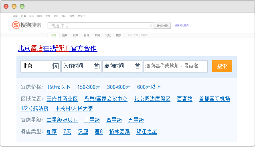255x147 pixels.
Task: Filter hotels by 150-300元 price
Action: pyautogui.click(x=89, y=87)
